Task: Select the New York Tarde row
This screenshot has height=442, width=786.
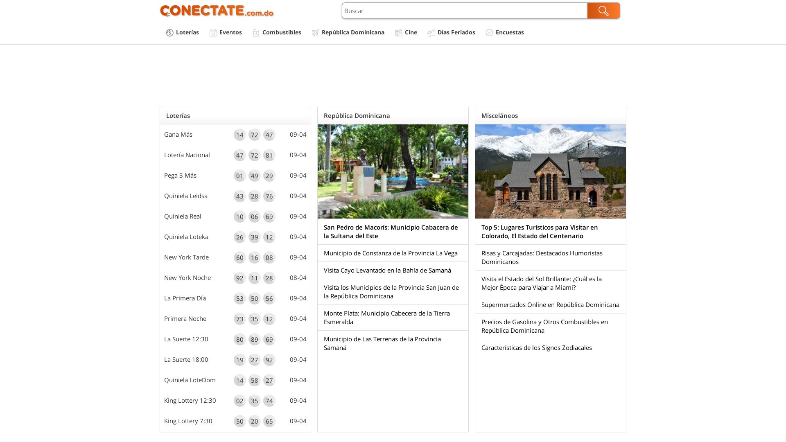Action: pos(235,257)
